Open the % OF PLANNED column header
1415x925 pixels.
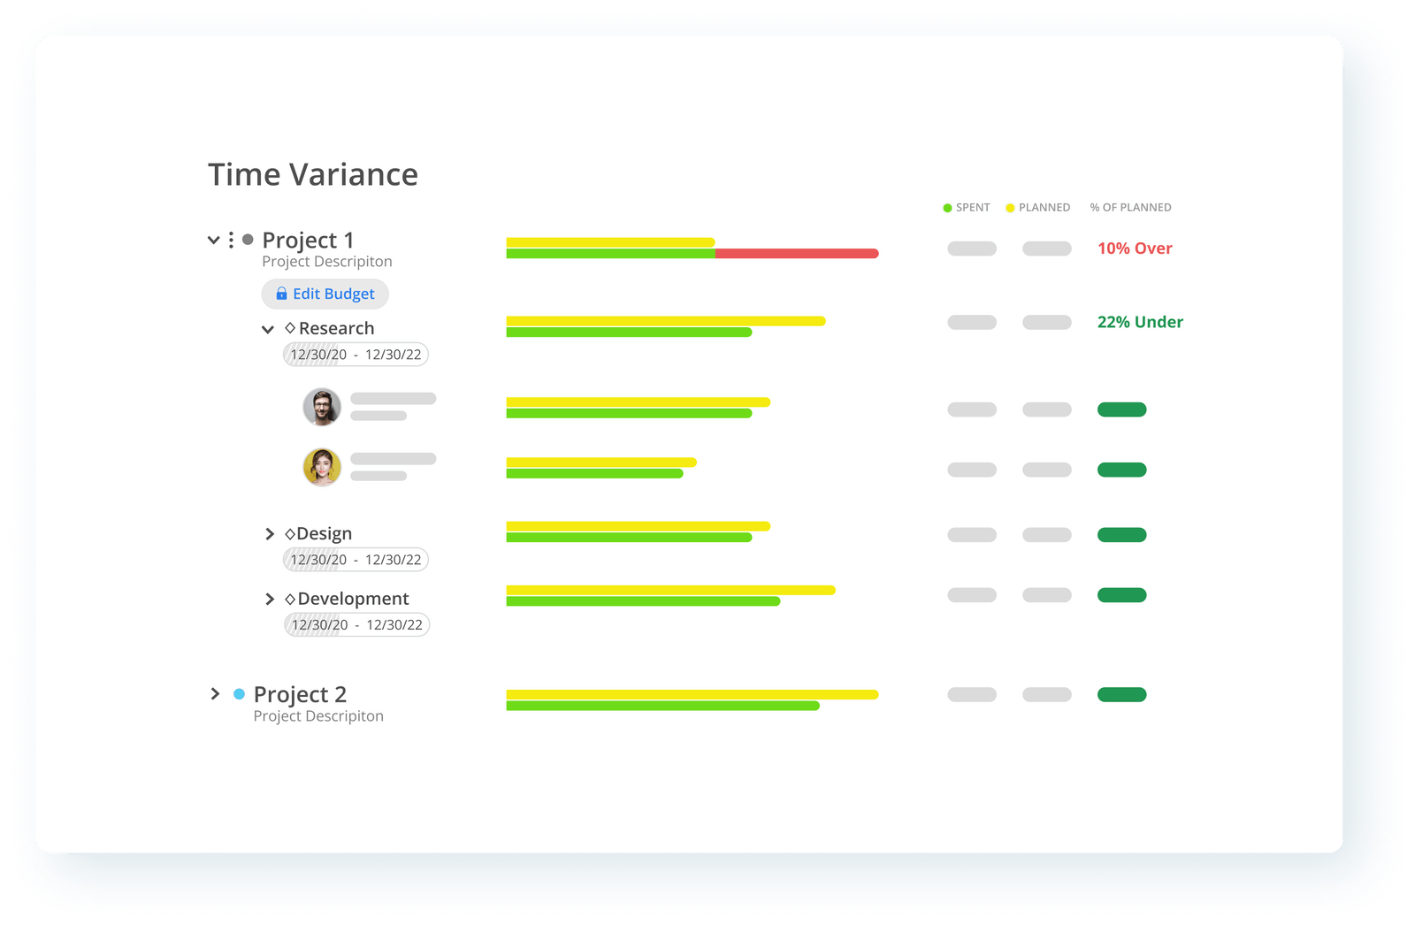tap(1131, 207)
